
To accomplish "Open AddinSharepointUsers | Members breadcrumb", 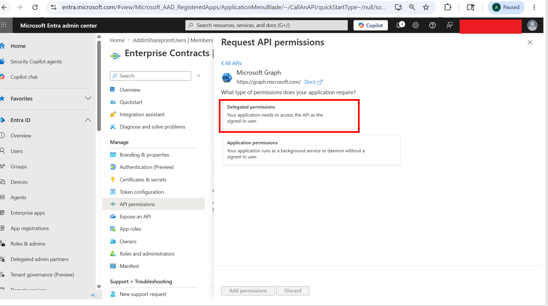I will tap(173, 40).
